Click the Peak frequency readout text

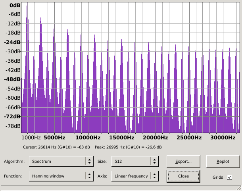click(128, 147)
